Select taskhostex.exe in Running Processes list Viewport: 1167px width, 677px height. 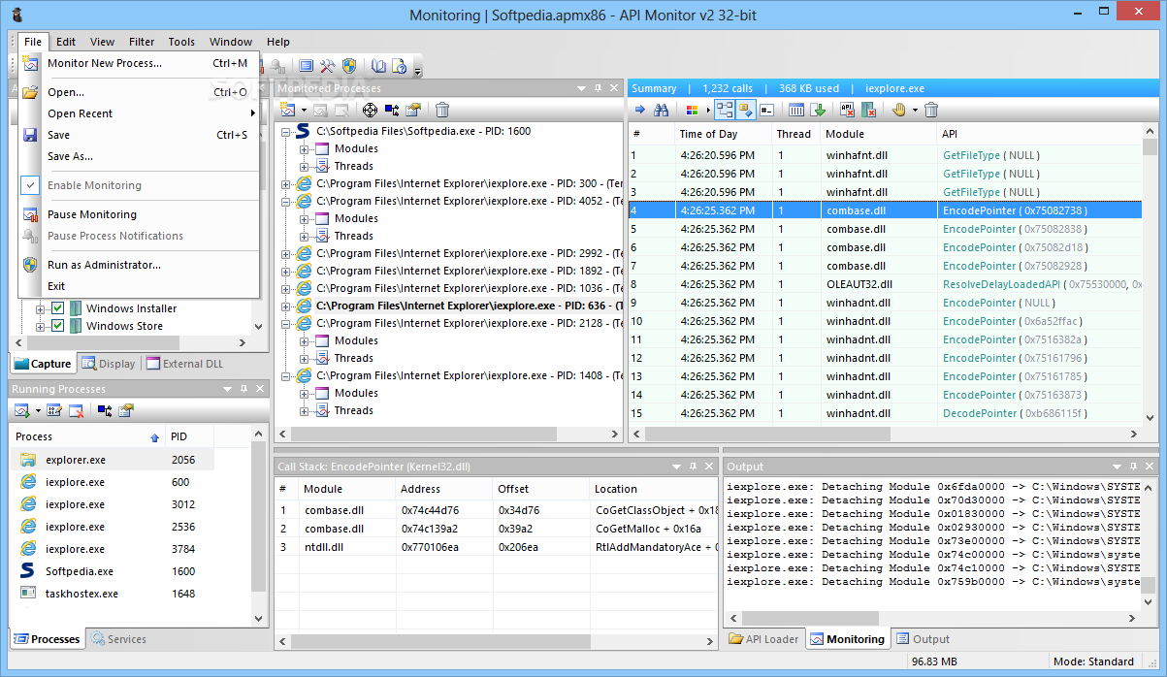pos(113,594)
